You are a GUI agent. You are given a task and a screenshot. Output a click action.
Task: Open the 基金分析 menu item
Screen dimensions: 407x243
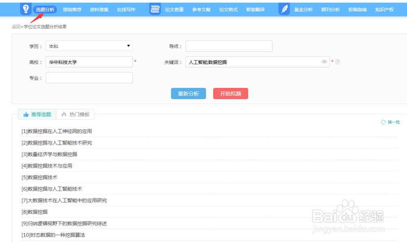click(304, 10)
